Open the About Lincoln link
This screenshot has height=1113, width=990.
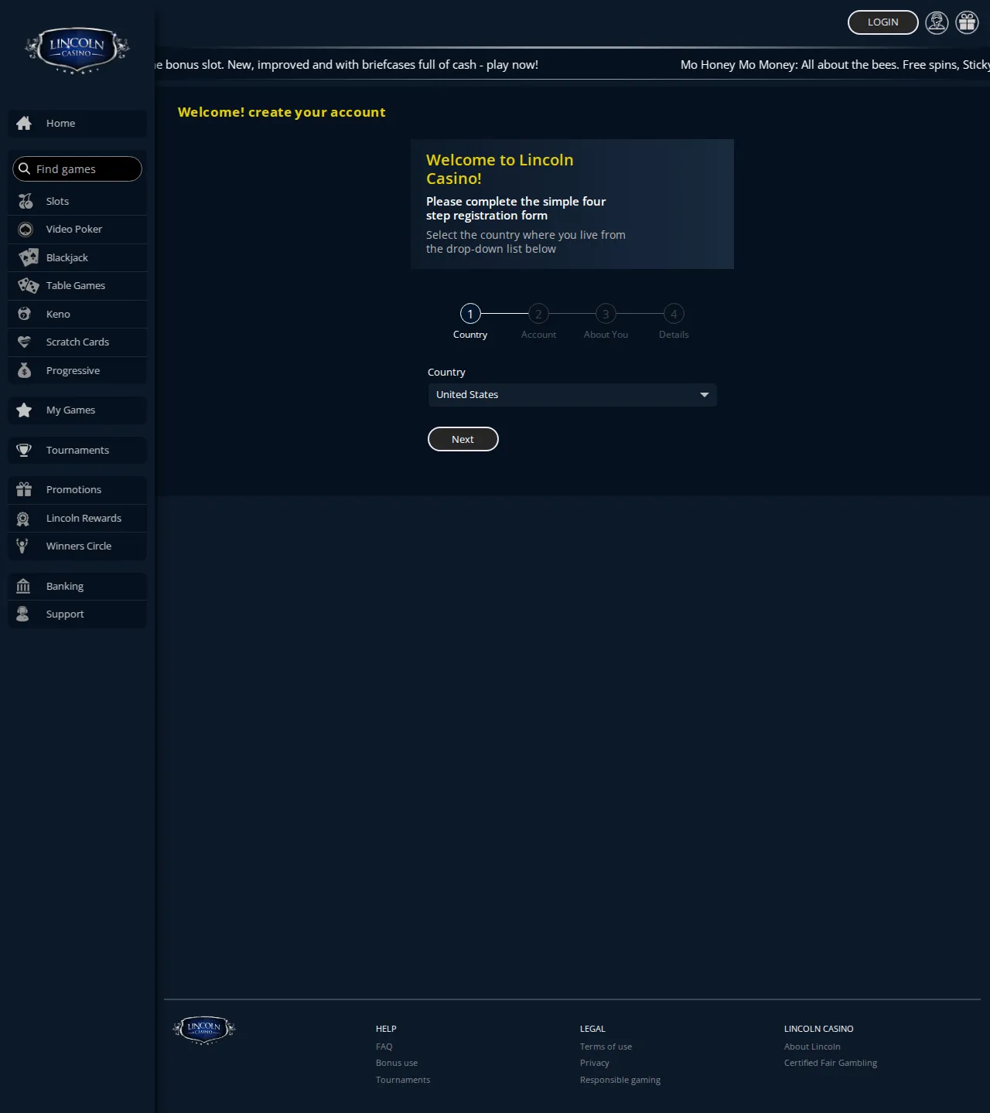(812, 1047)
